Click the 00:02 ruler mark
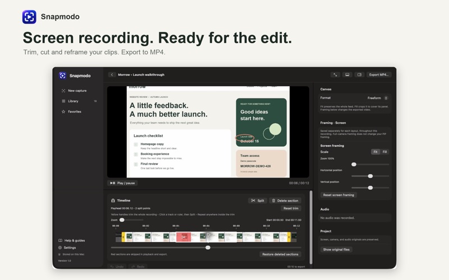 pos(146,226)
